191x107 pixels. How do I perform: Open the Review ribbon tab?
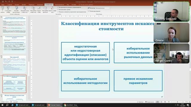point(59,5)
